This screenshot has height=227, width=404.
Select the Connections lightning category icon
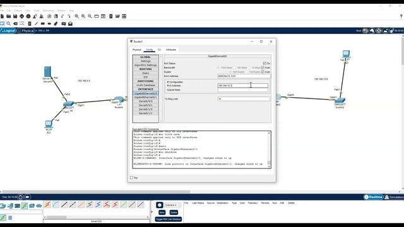tap(25, 206)
